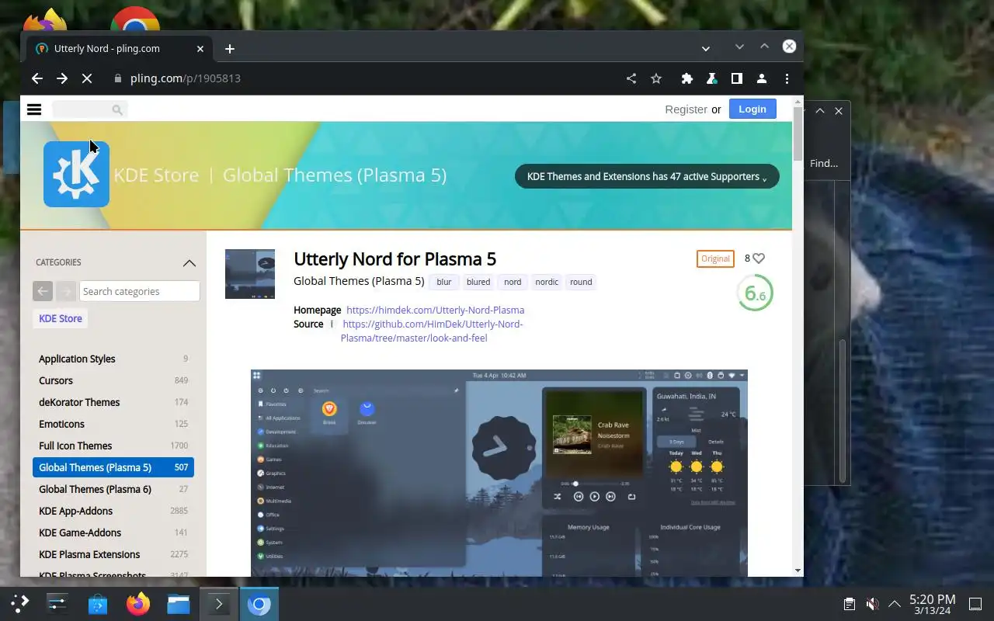Open deKorator Themes category
The height and width of the screenshot is (621, 994).
(x=113, y=402)
